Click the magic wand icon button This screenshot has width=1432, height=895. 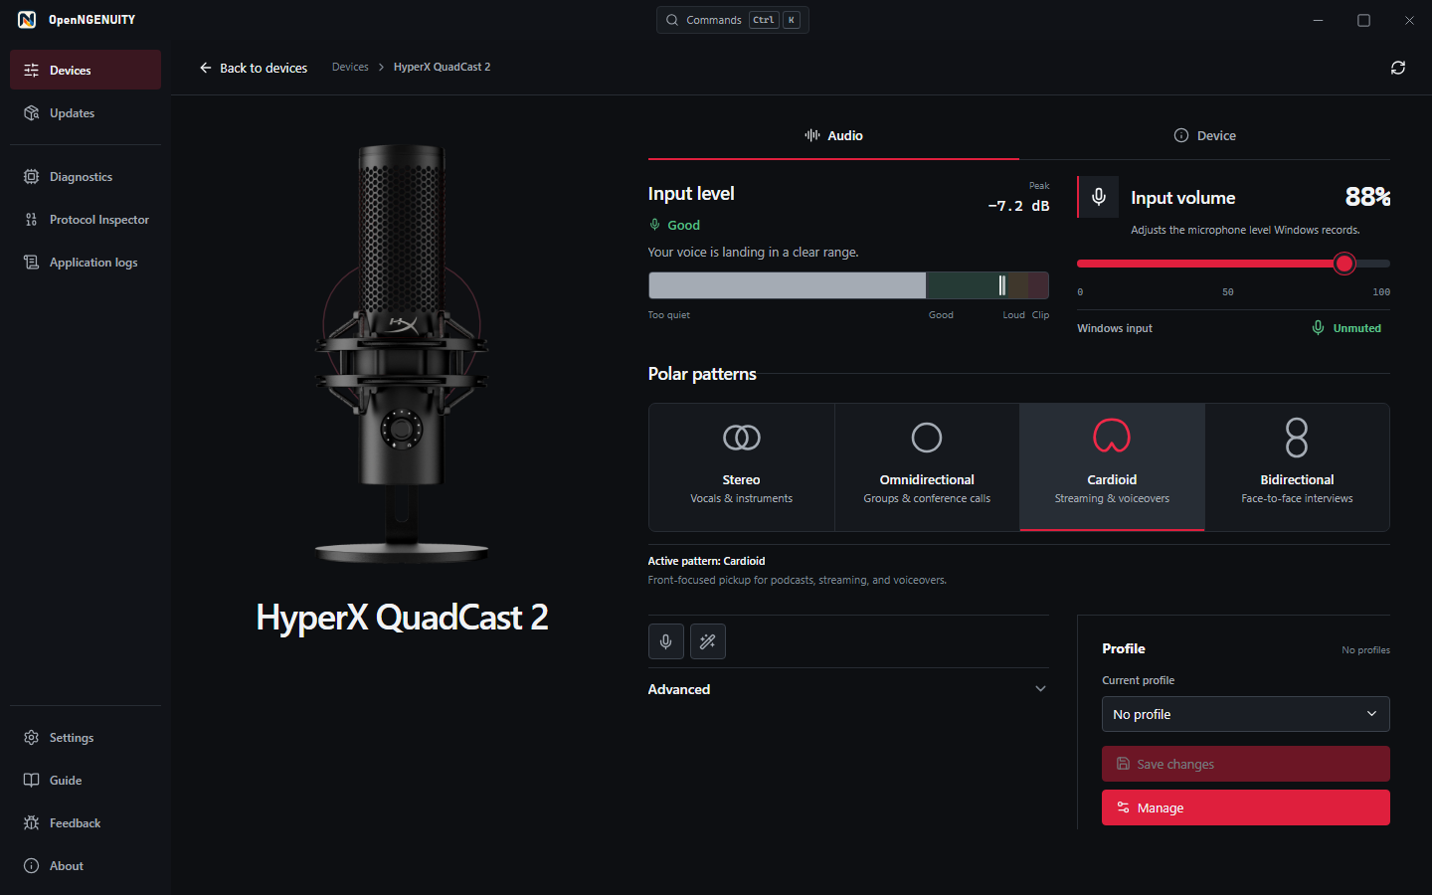tap(708, 641)
